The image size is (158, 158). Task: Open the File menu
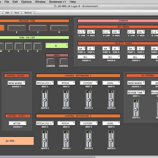[x=7, y=2]
